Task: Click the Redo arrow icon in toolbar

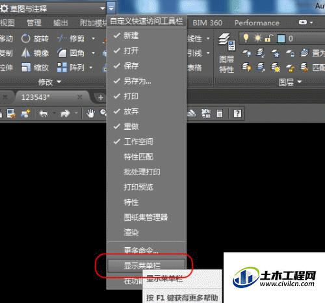Action: (65, 114)
